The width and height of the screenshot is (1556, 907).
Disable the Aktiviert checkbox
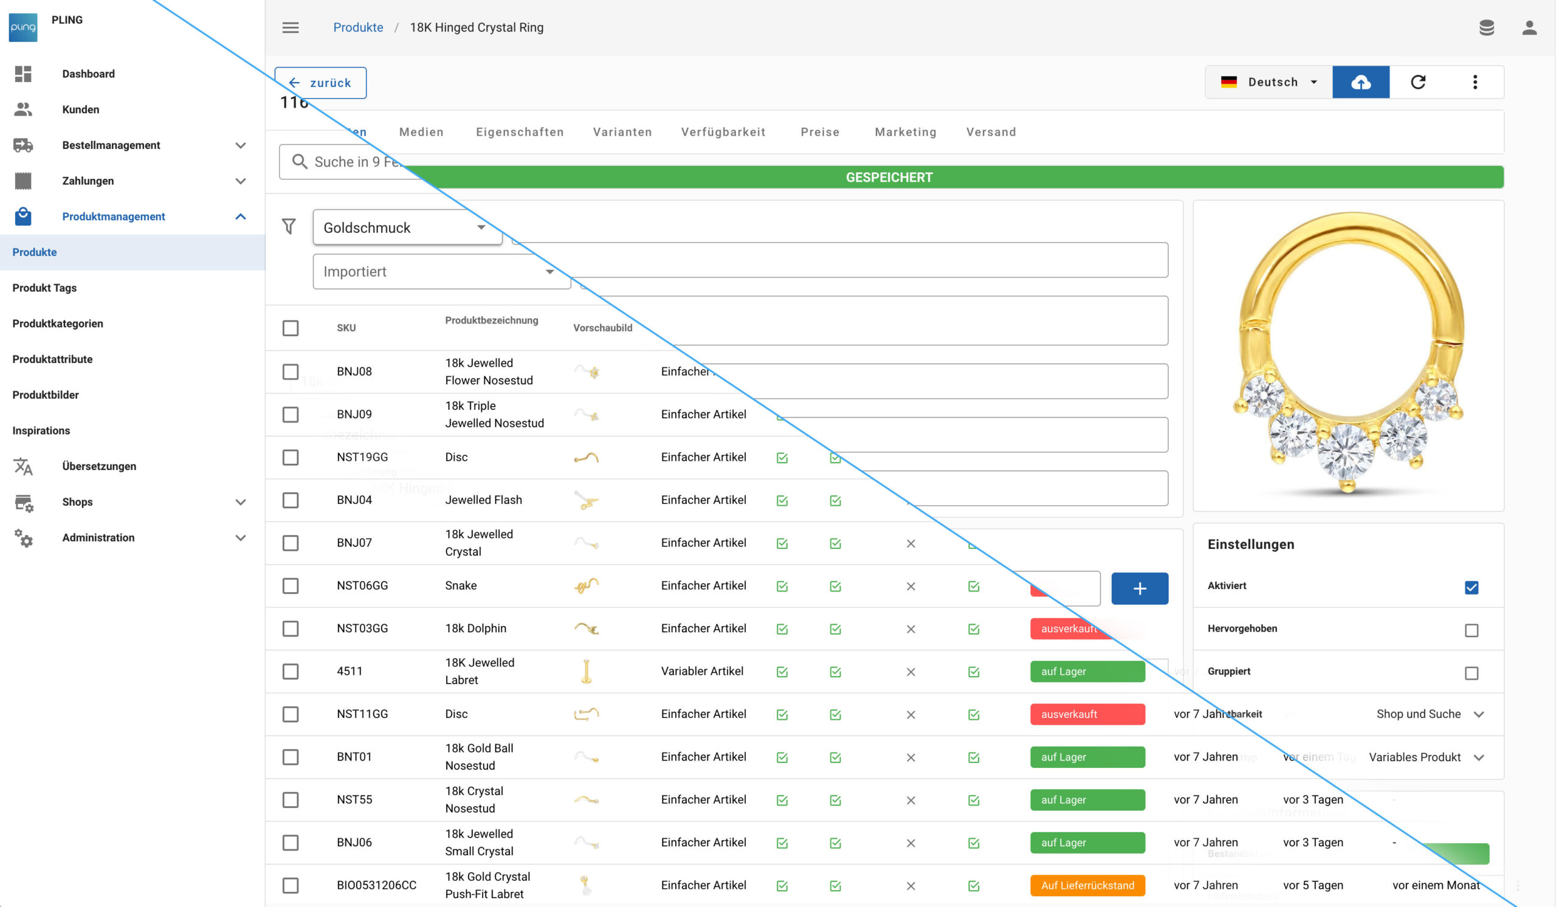1471,587
